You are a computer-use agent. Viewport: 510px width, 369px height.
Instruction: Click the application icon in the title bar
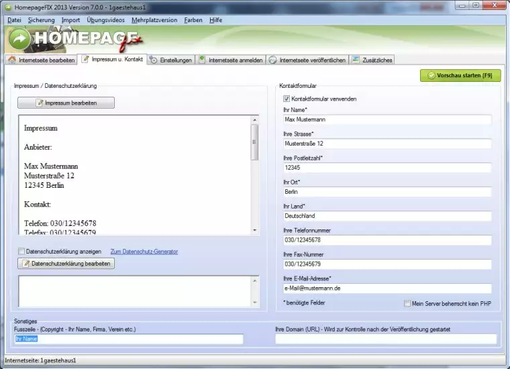pos(8,7)
